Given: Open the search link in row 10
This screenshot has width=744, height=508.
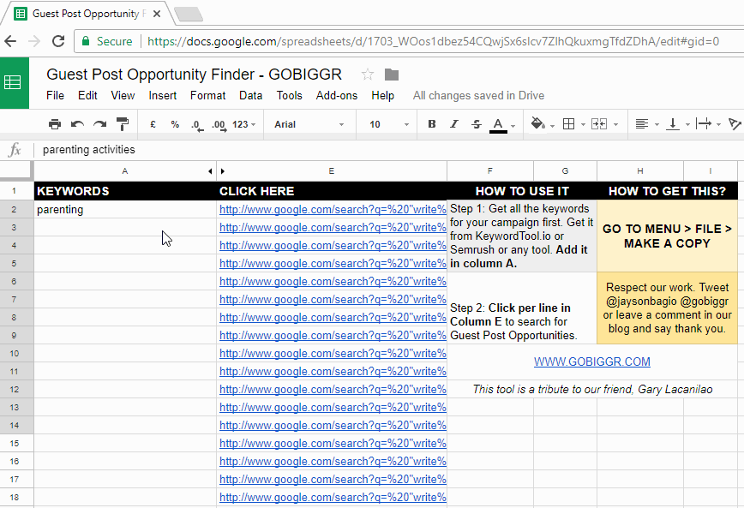Looking at the screenshot, I should point(333,354).
